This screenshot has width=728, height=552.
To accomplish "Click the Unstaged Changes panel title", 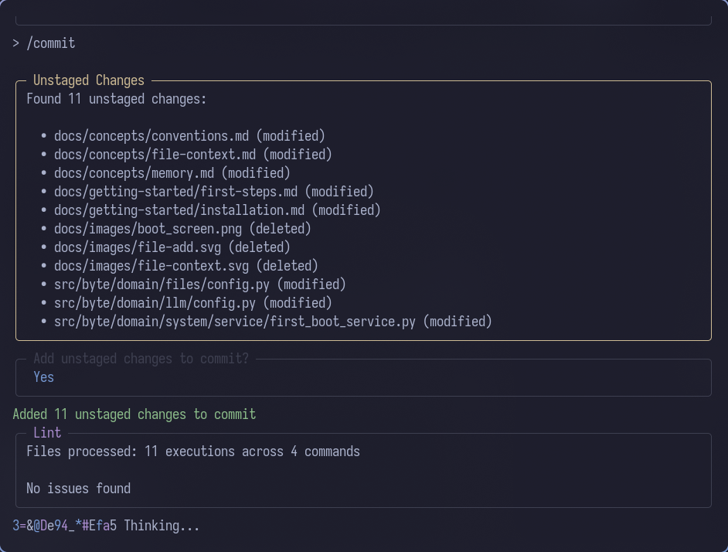I will click(88, 80).
